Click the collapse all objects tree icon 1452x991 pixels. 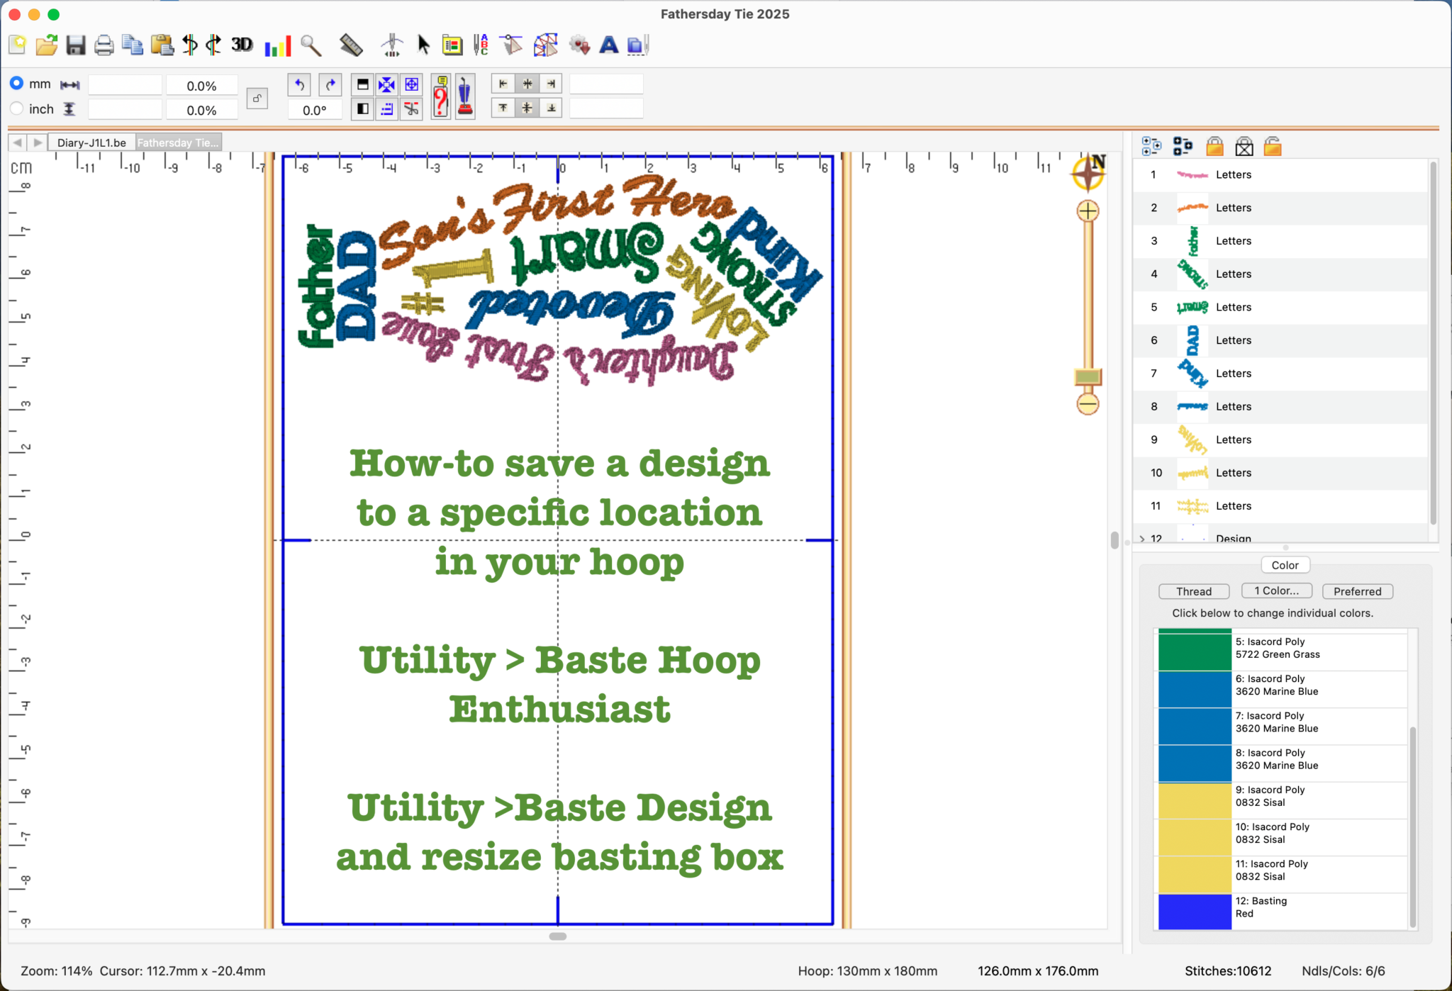click(1183, 147)
